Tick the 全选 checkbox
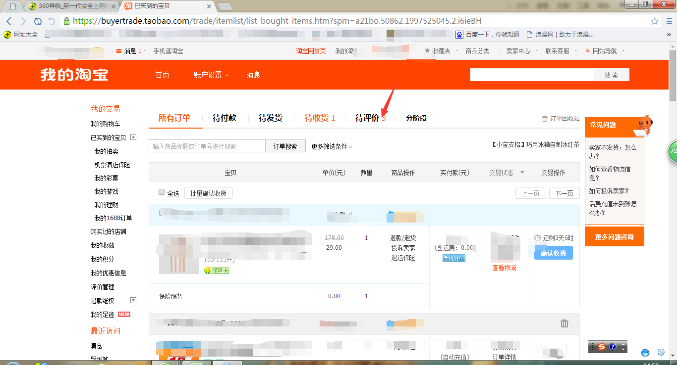Screen dimensions: 677x365 click(162, 192)
